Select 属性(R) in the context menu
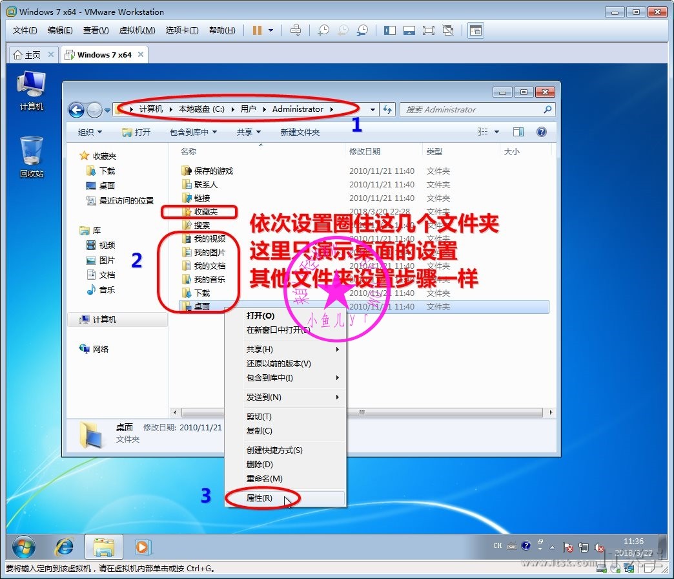The height and width of the screenshot is (579, 674). click(260, 498)
